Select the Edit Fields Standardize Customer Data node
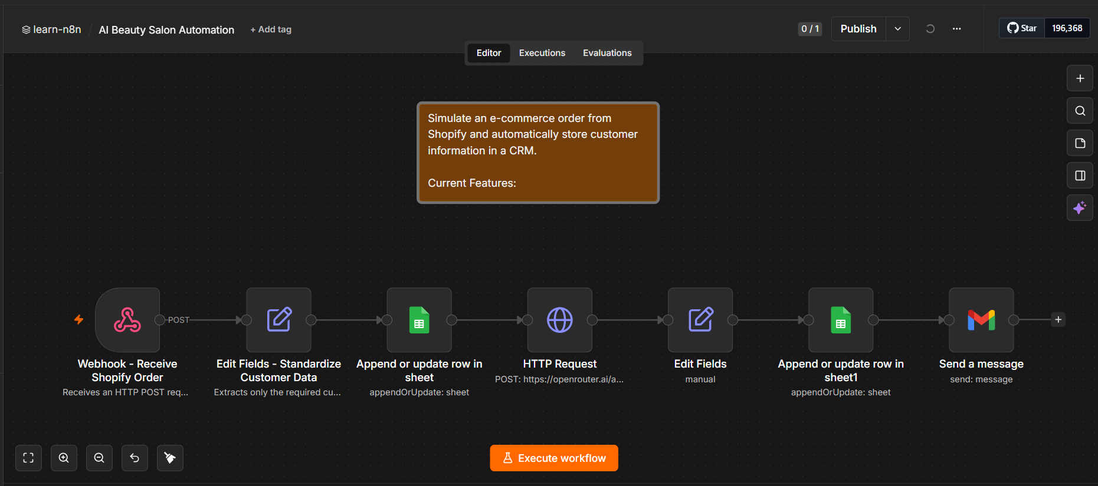Screen dimensions: 1098x486 coord(278,320)
